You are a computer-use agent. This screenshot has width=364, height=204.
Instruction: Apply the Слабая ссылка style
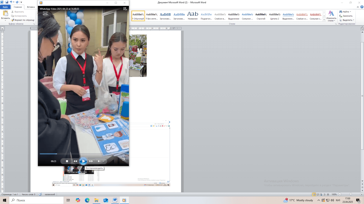tap(302, 16)
